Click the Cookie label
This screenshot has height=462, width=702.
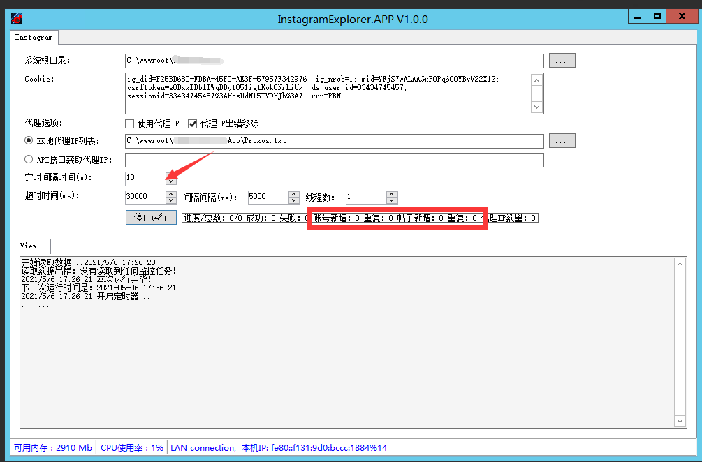39,79
